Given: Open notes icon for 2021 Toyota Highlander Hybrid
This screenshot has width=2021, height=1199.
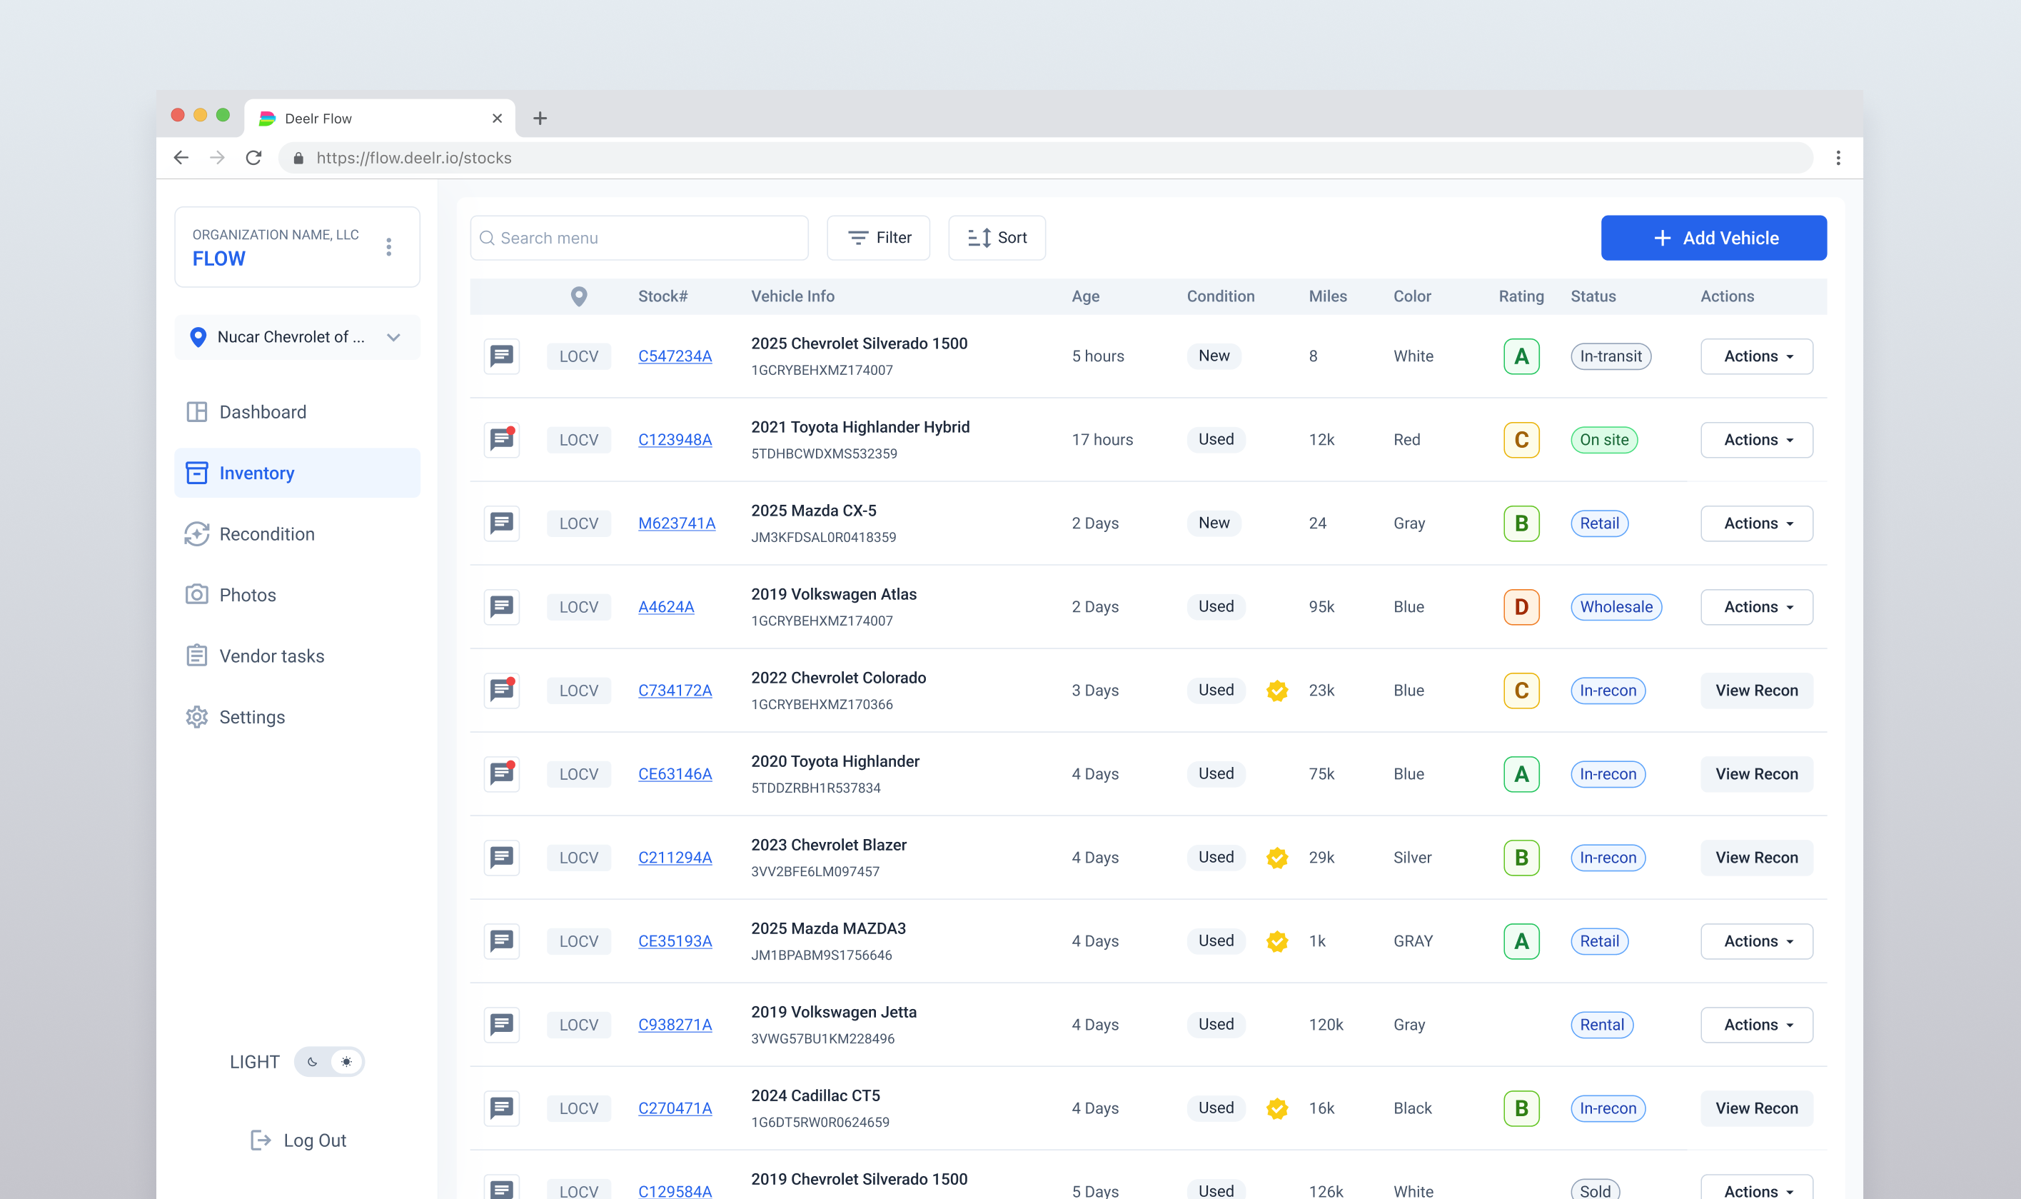Looking at the screenshot, I should point(501,439).
